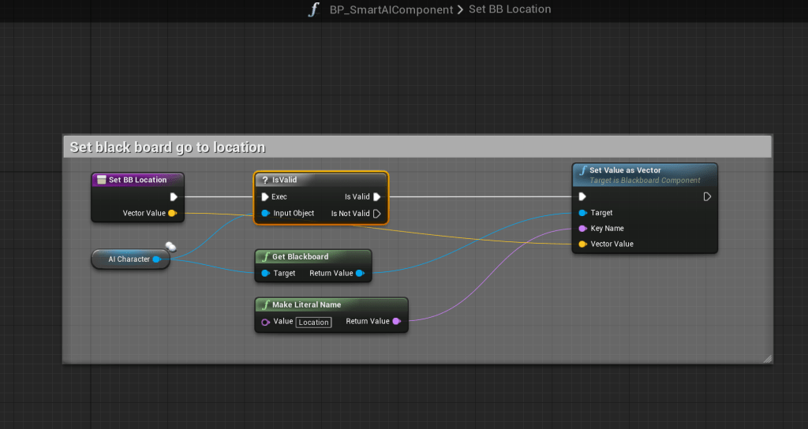Image resolution: width=808 pixels, height=429 pixels.
Task: Click the Location value field in Make Literal Name
Action: [x=313, y=322]
